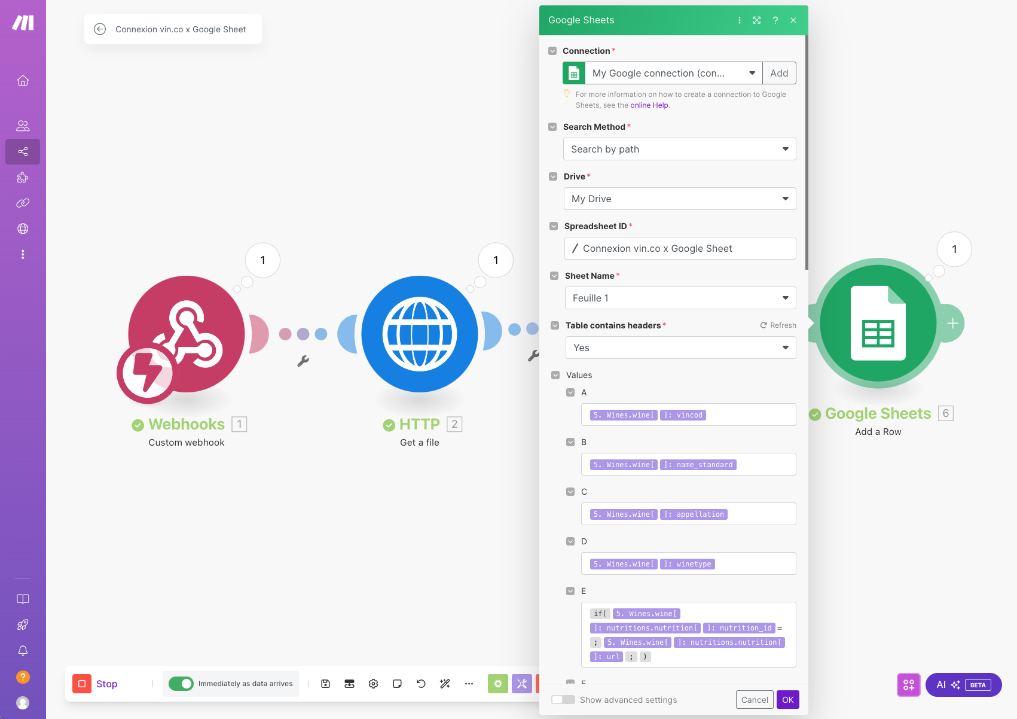Open the Templates puzzle icon in sidebar

coord(23,178)
